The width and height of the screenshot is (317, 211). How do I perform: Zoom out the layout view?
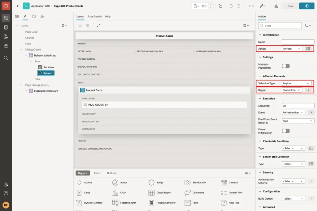tap(80, 25)
